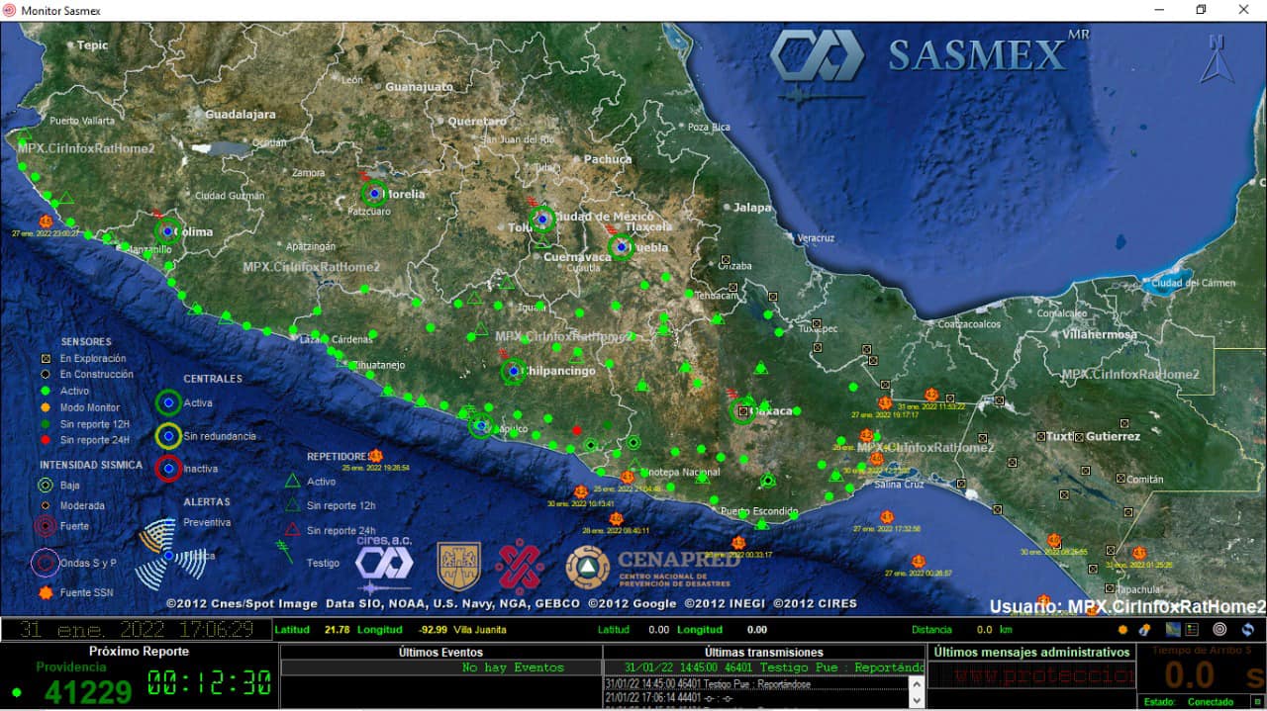Image resolution: width=1267 pixels, height=711 pixels.
Task: Click the date-time display '31 ene. 2022 17:06:29'
Action: tap(137, 629)
